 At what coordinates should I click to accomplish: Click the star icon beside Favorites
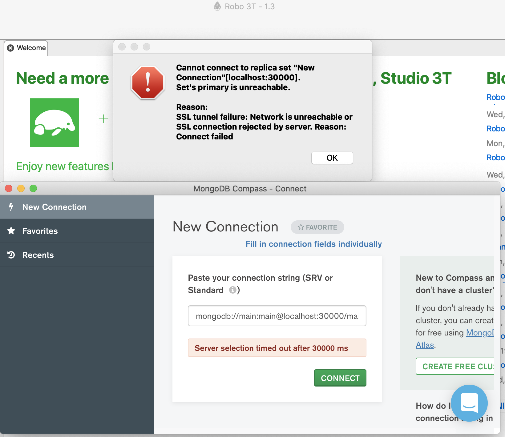click(x=11, y=231)
